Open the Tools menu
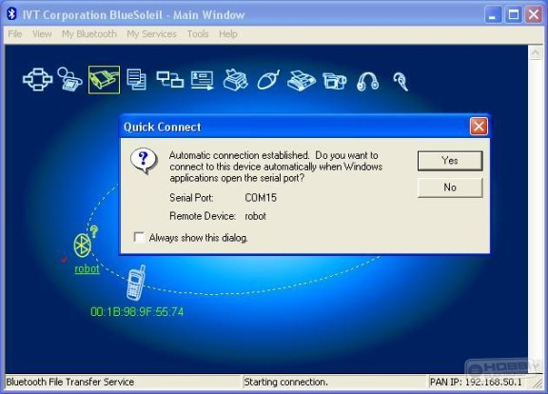Viewport: 548px width, 394px height. (198, 34)
